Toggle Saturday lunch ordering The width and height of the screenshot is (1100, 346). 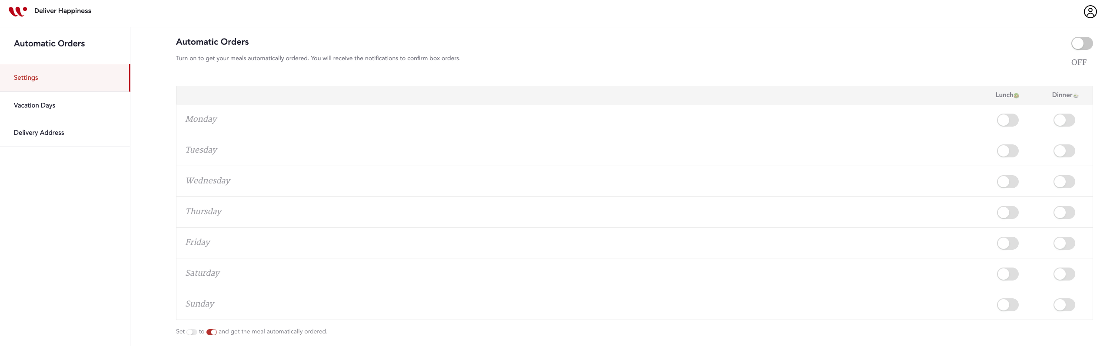point(1007,274)
